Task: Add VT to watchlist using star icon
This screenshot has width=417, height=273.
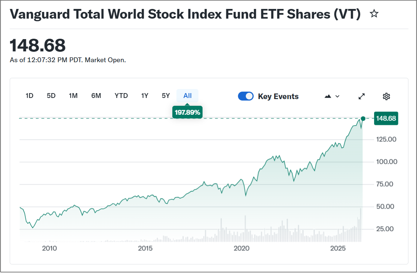Action: 374,14
